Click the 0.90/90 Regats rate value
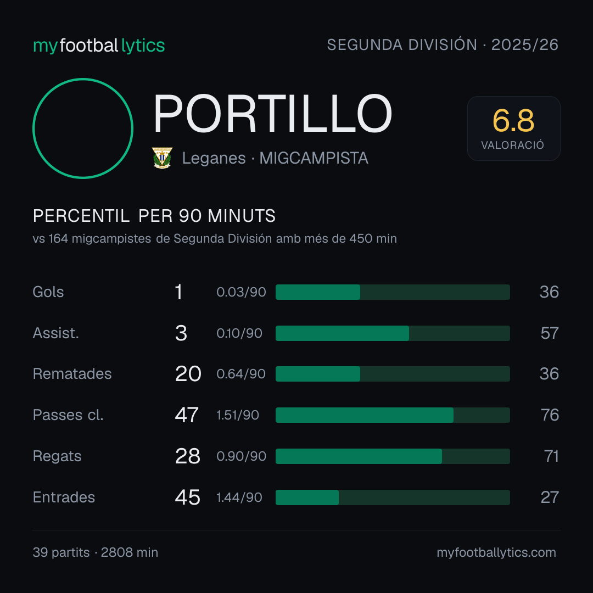Screen dimensions: 593x593 (x=241, y=456)
